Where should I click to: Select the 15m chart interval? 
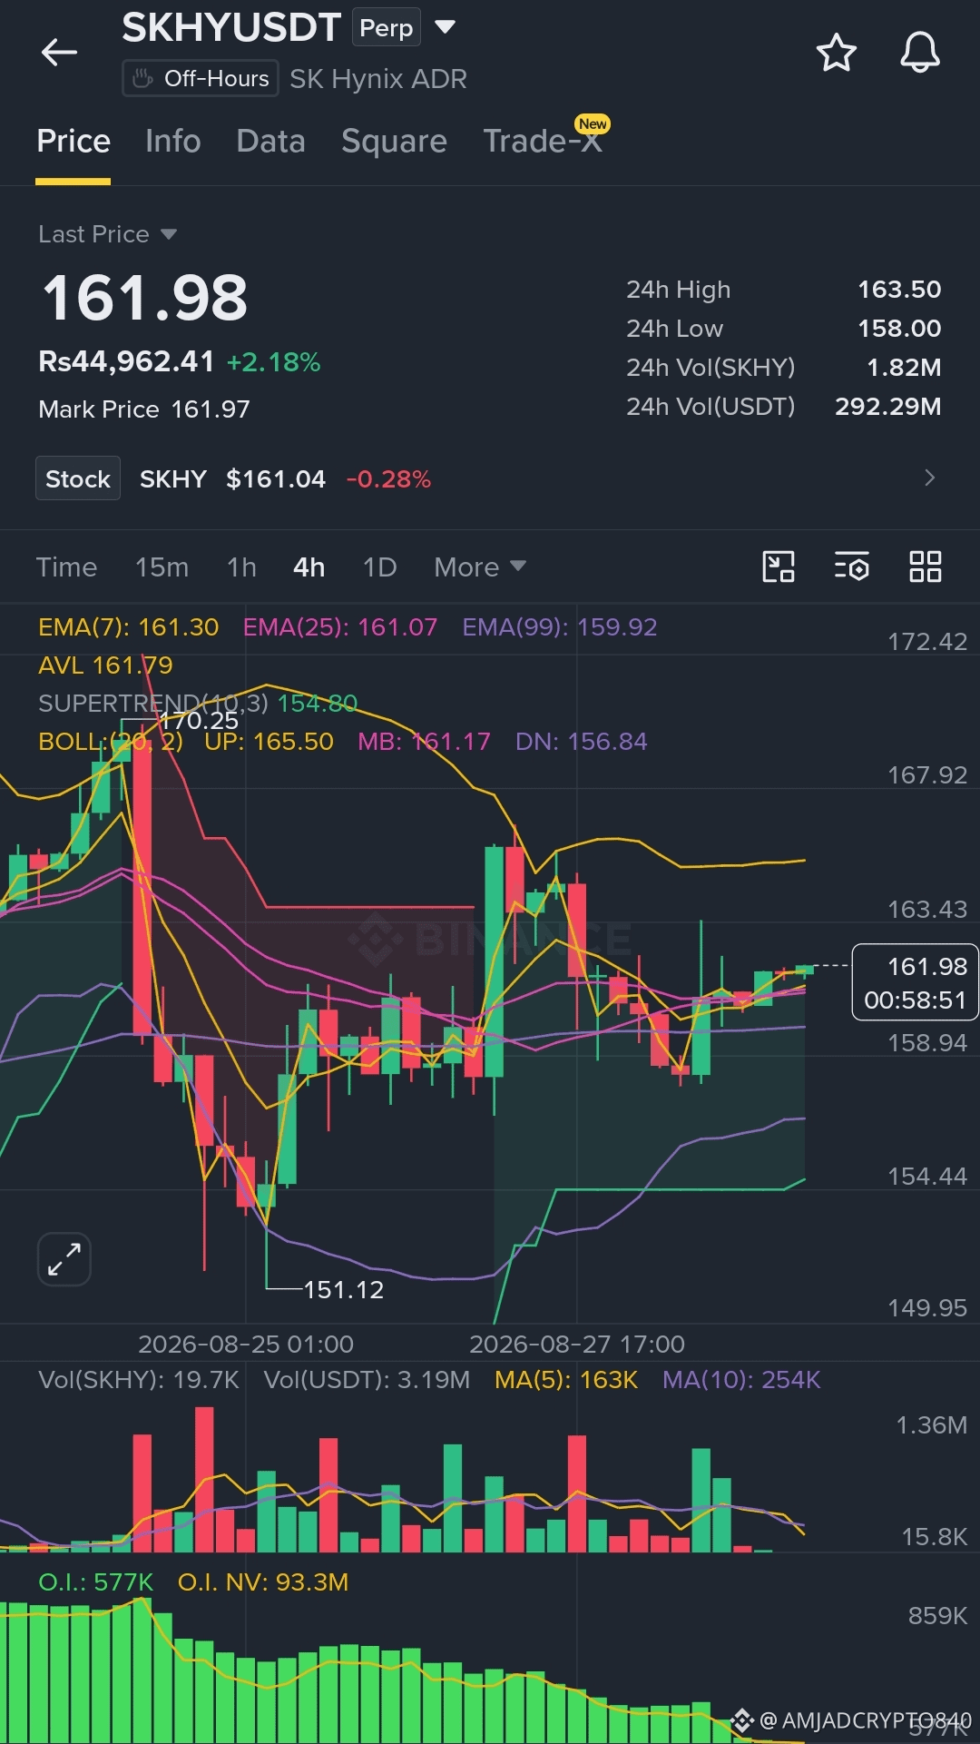(162, 567)
